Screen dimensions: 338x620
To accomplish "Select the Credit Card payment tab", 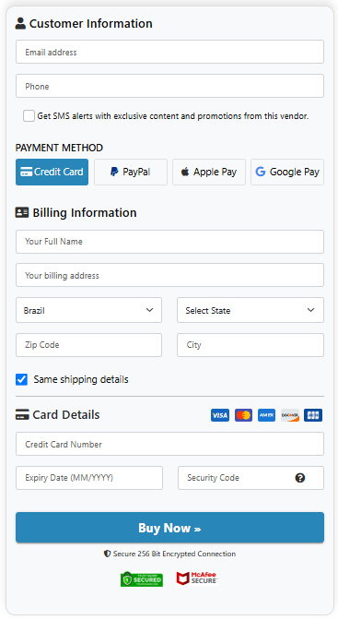I will coord(52,172).
